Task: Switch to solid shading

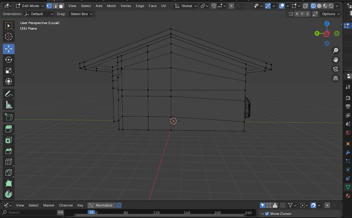Action: 319,6
